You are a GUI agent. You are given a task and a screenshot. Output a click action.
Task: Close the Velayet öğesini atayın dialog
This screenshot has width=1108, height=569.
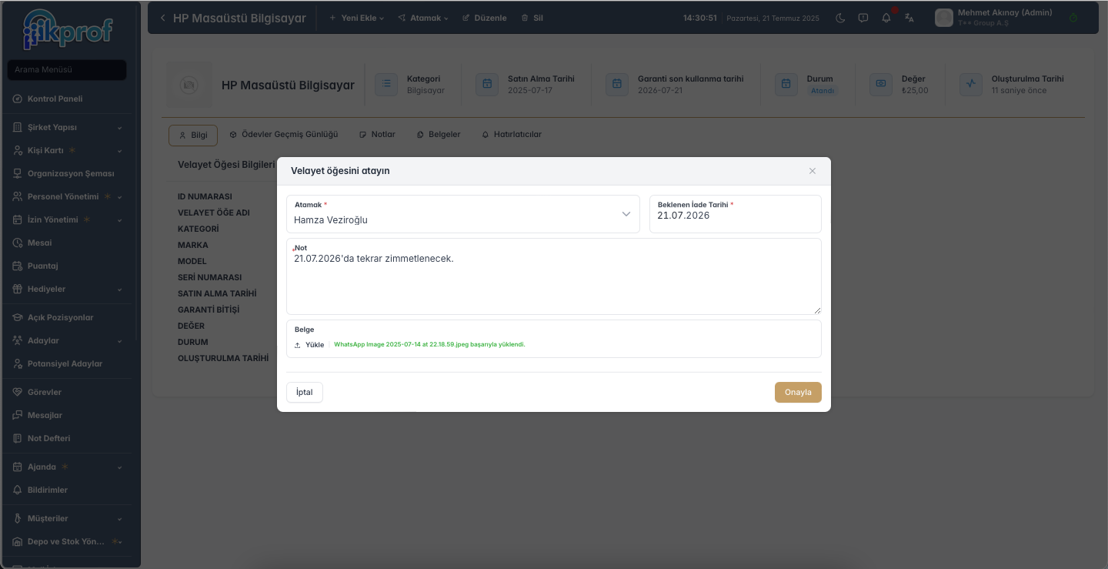[x=813, y=171]
